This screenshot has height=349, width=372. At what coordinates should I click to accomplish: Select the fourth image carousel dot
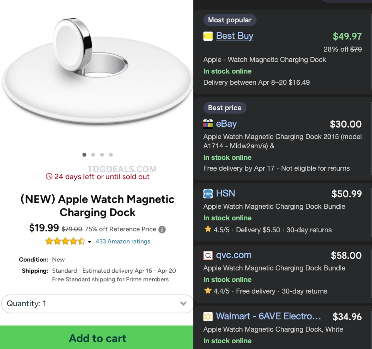point(111,155)
